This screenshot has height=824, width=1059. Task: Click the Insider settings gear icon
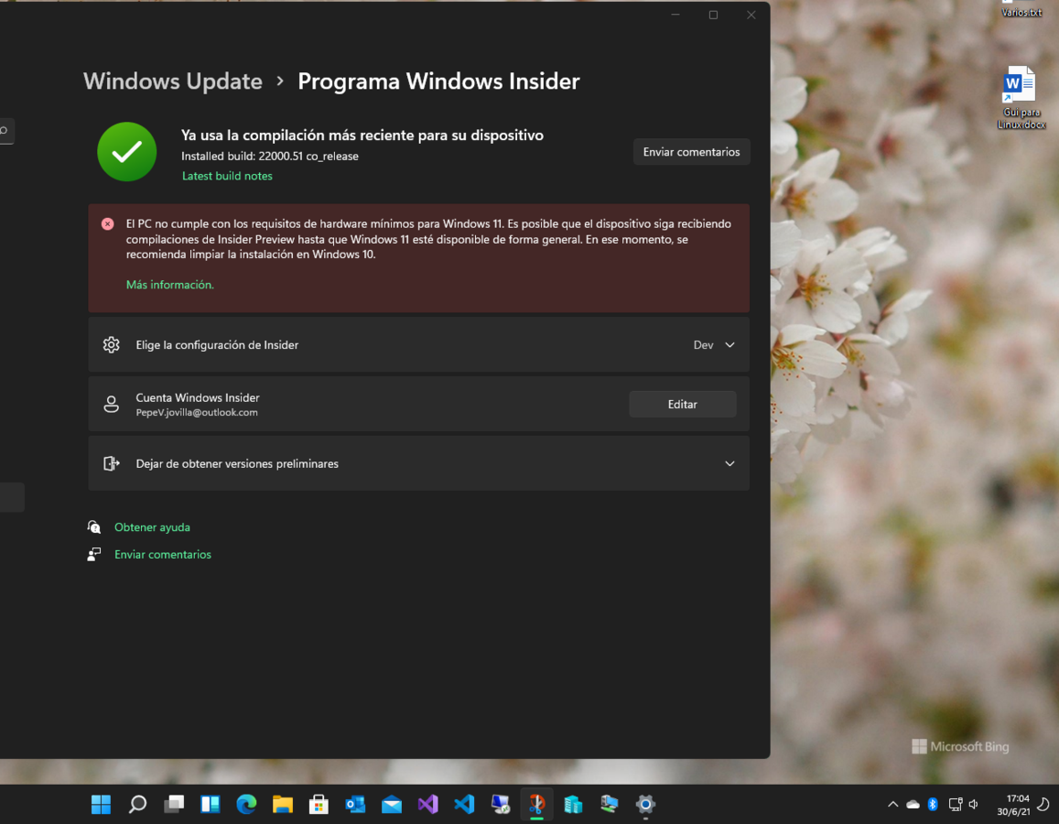coord(112,345)
